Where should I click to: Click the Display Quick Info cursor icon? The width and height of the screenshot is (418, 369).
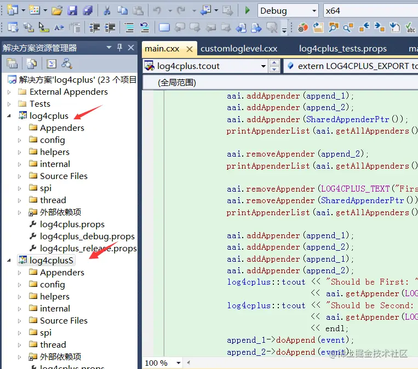[x=43, y=27]
